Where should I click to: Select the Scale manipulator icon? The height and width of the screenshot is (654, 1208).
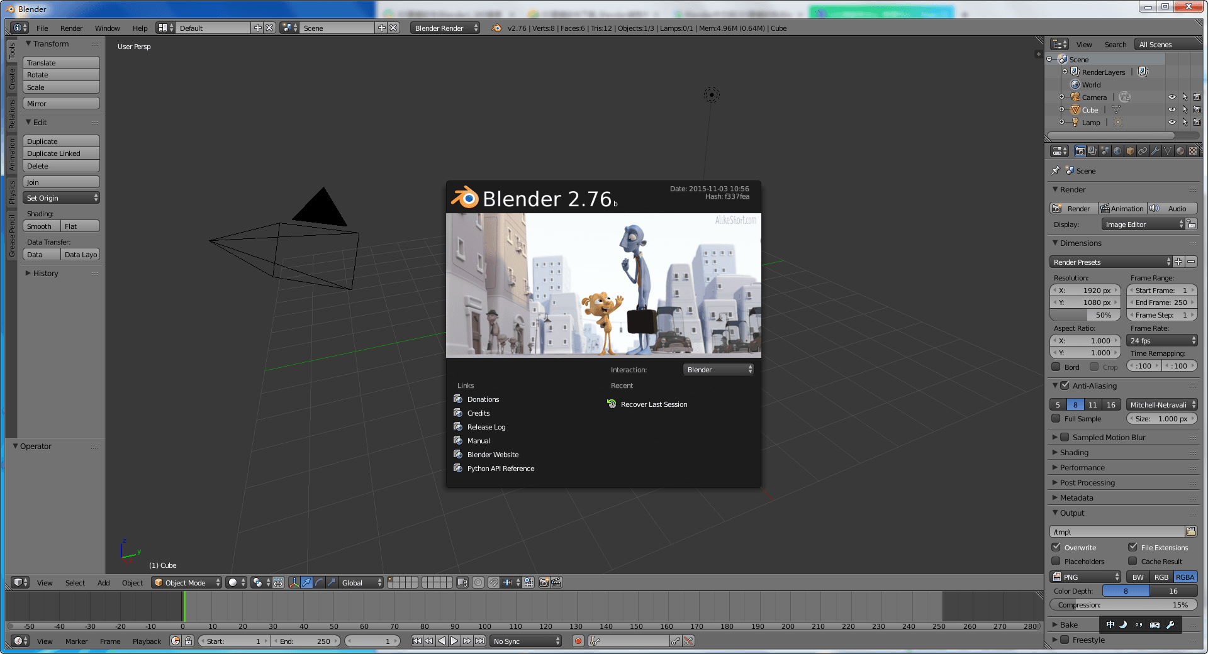332,582
